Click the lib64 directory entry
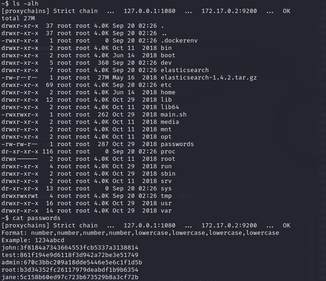Image resolution: width=326 pixels, height=281 pixels. click(169, 107)
